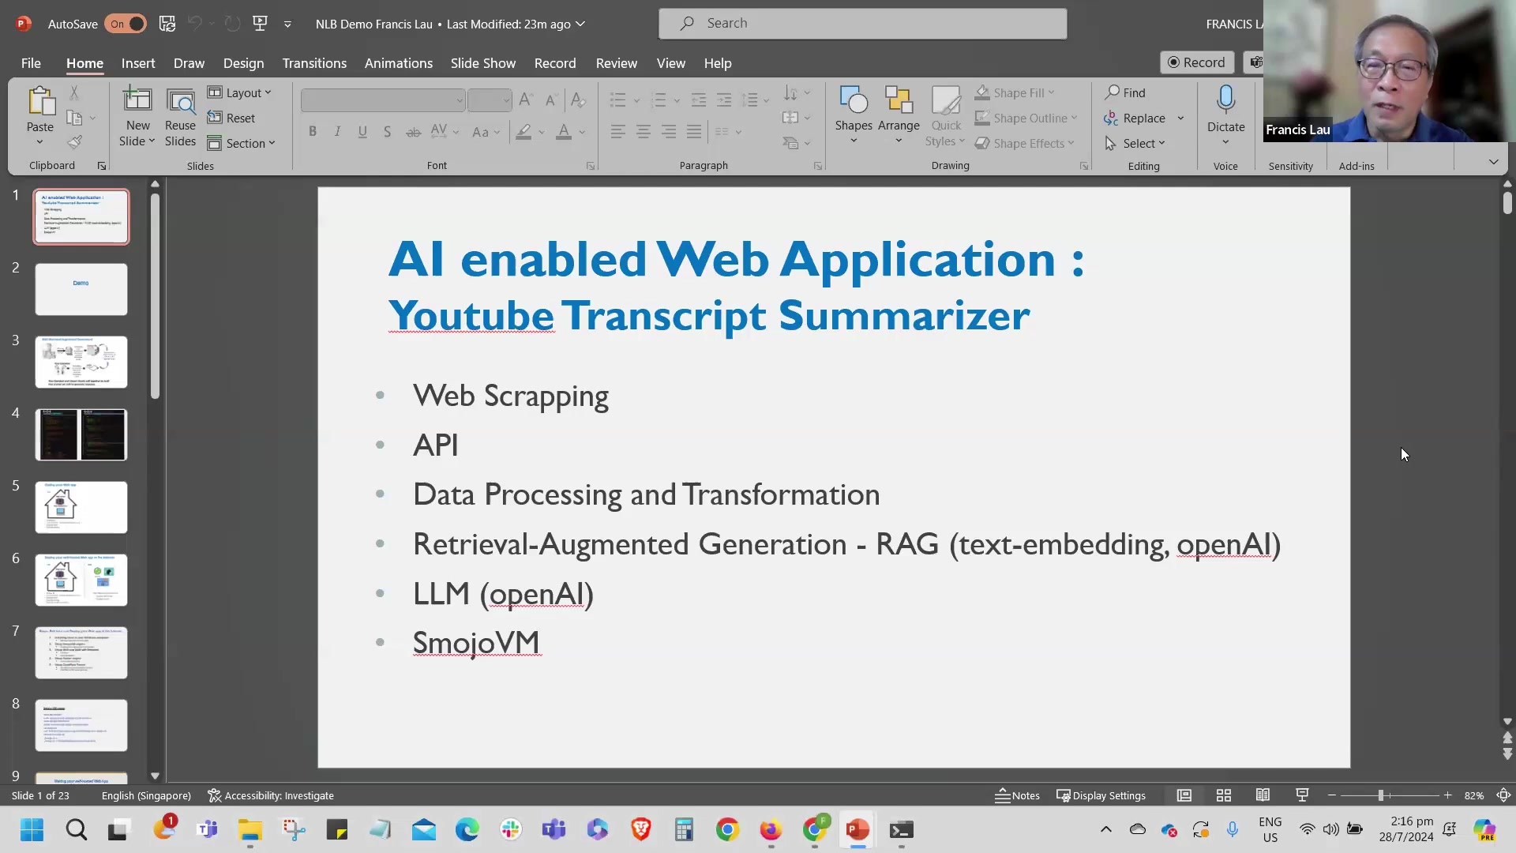Open ribbon display options chevron

click(x=1493, y=162)
